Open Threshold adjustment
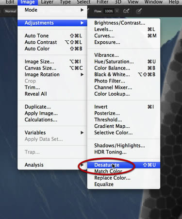 click(x=124, y=120)
